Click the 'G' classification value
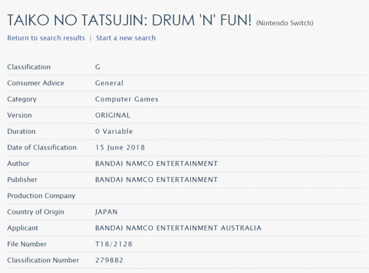 coord(98,67)
